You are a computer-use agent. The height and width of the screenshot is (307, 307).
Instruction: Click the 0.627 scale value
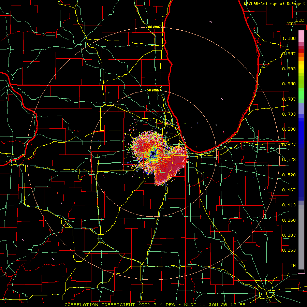[289, 145]
